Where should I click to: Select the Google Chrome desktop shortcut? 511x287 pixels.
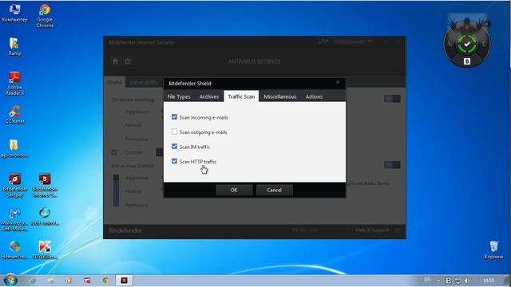[x=45, y=16]
